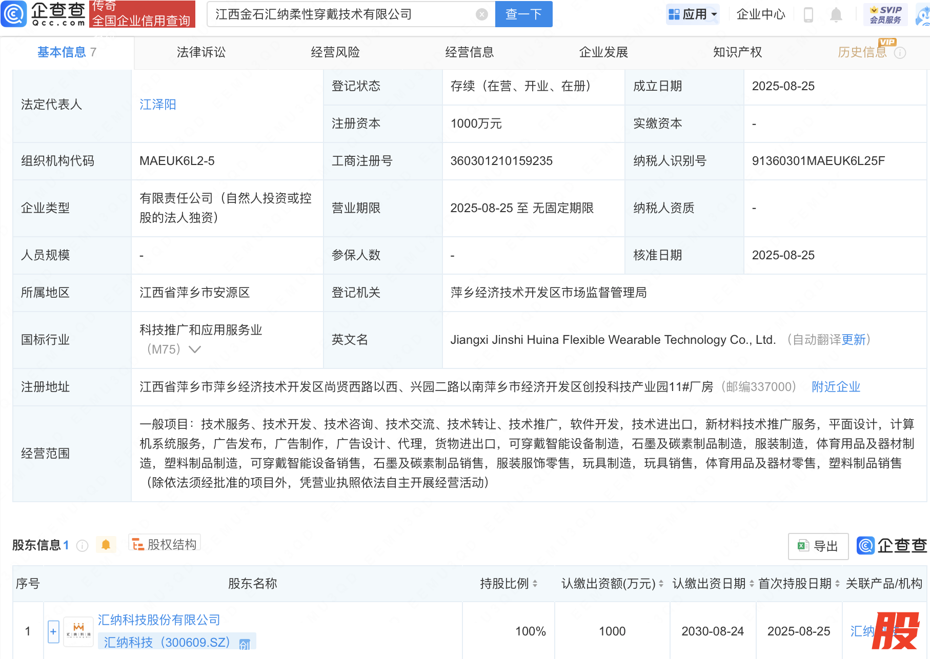This screenshot has width=930, height=659.
Task: Sort by 认缴出资日期 column
Action: pyautogui.click(x=752, y=584)
